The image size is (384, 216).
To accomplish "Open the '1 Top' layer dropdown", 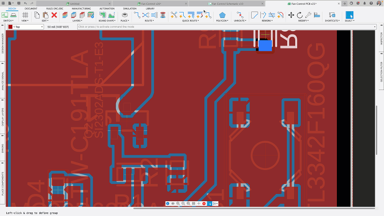I will (x=25, y=27).
